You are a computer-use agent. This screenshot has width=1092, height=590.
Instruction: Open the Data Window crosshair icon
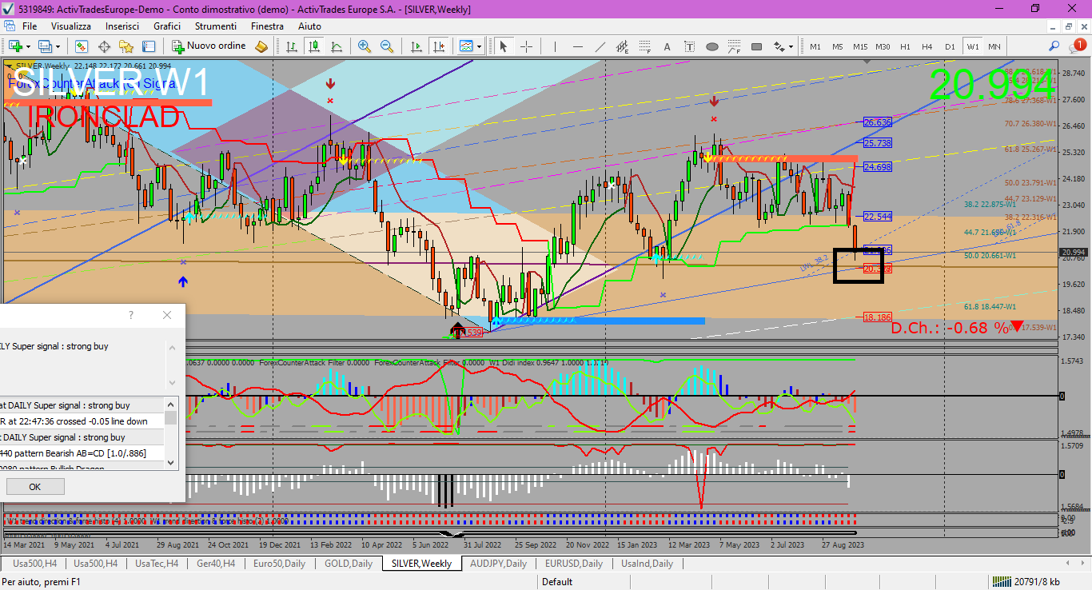pyautogui.click(x=104, y=46)
